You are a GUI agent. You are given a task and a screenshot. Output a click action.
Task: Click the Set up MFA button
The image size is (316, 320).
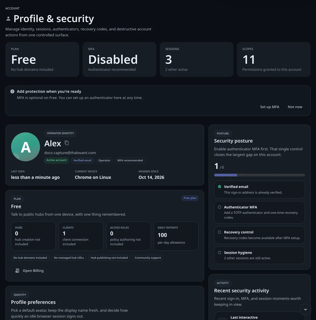pos(270,107)
